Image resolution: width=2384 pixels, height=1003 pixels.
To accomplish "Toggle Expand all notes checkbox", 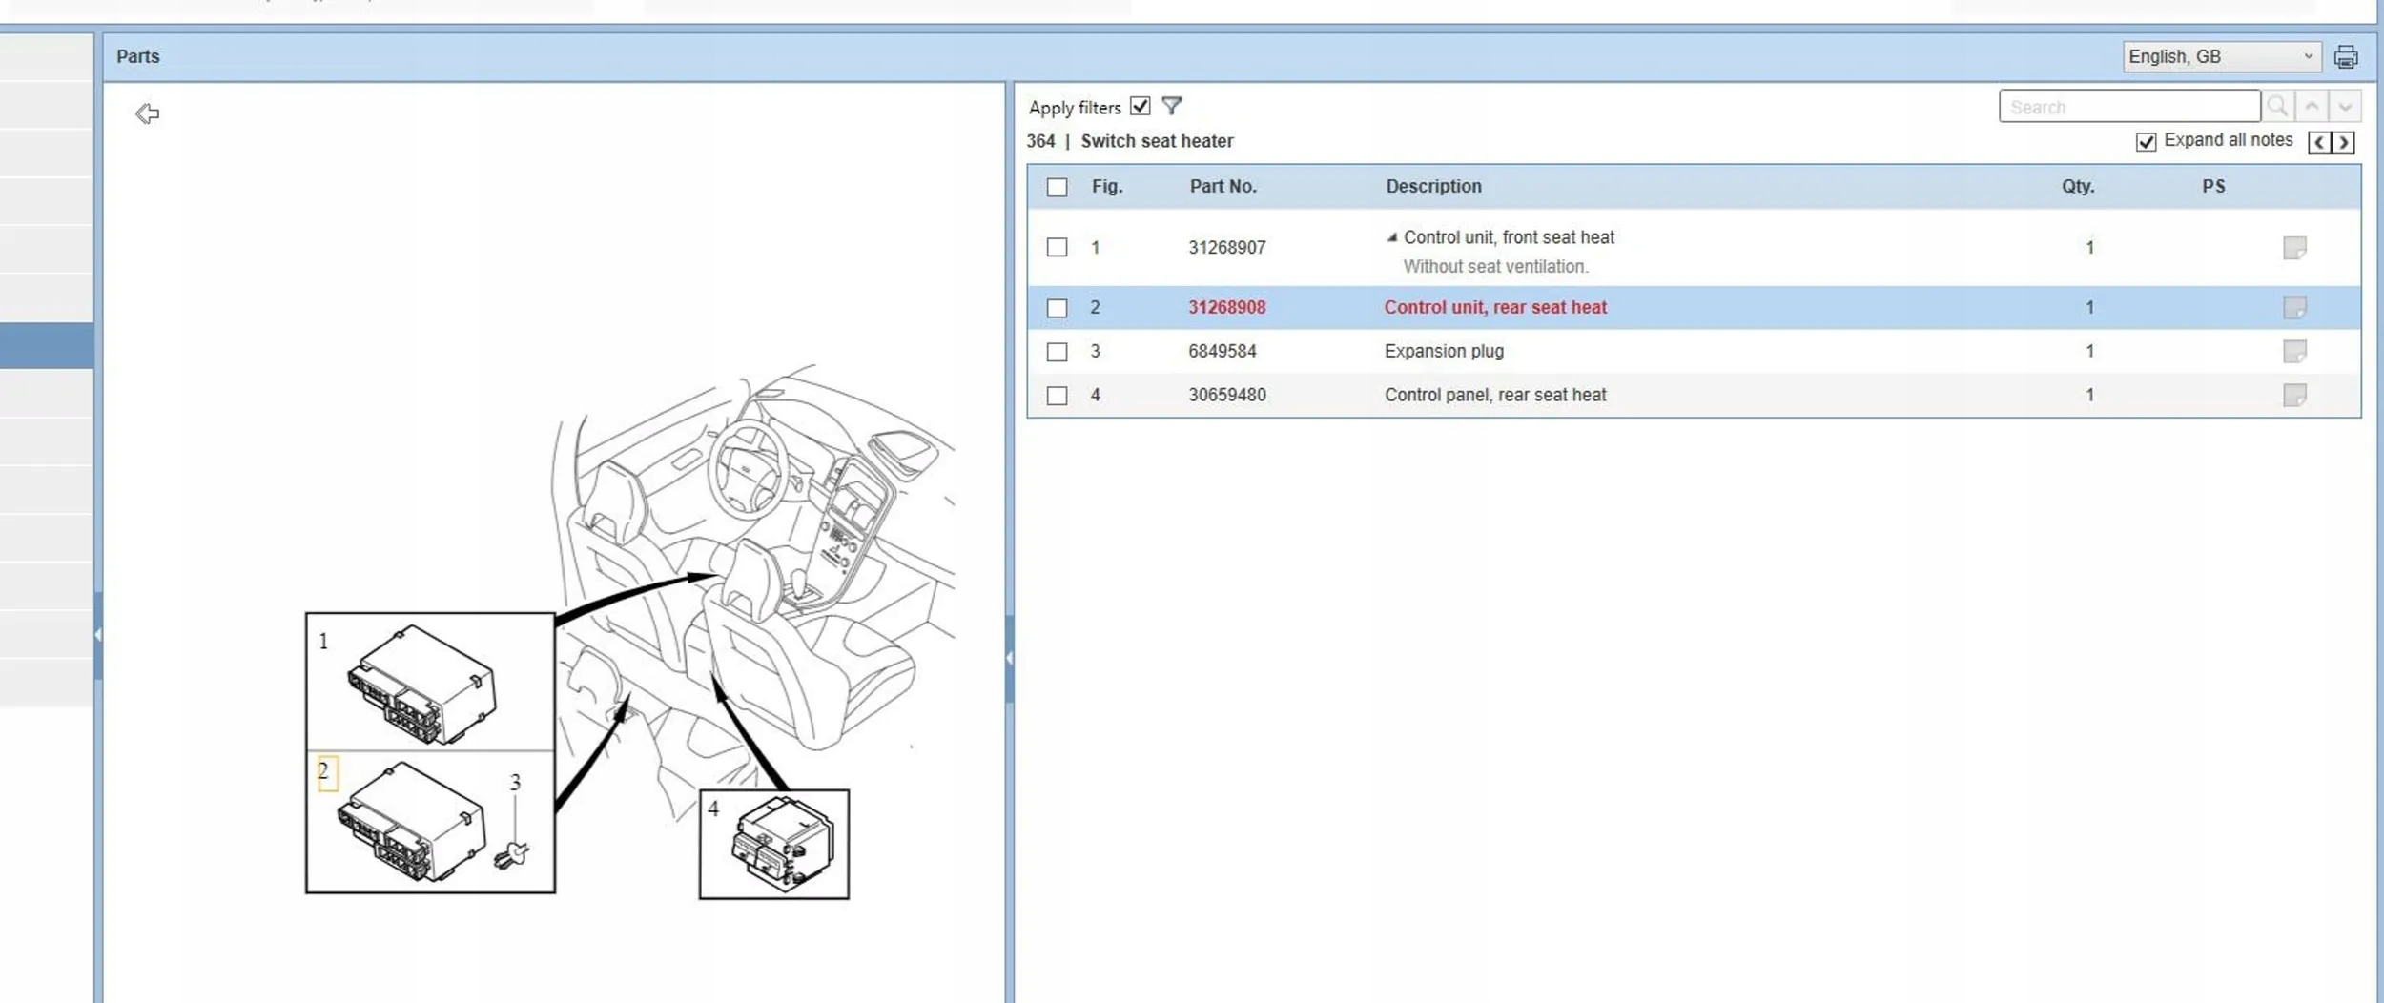I will [2146, 142].
